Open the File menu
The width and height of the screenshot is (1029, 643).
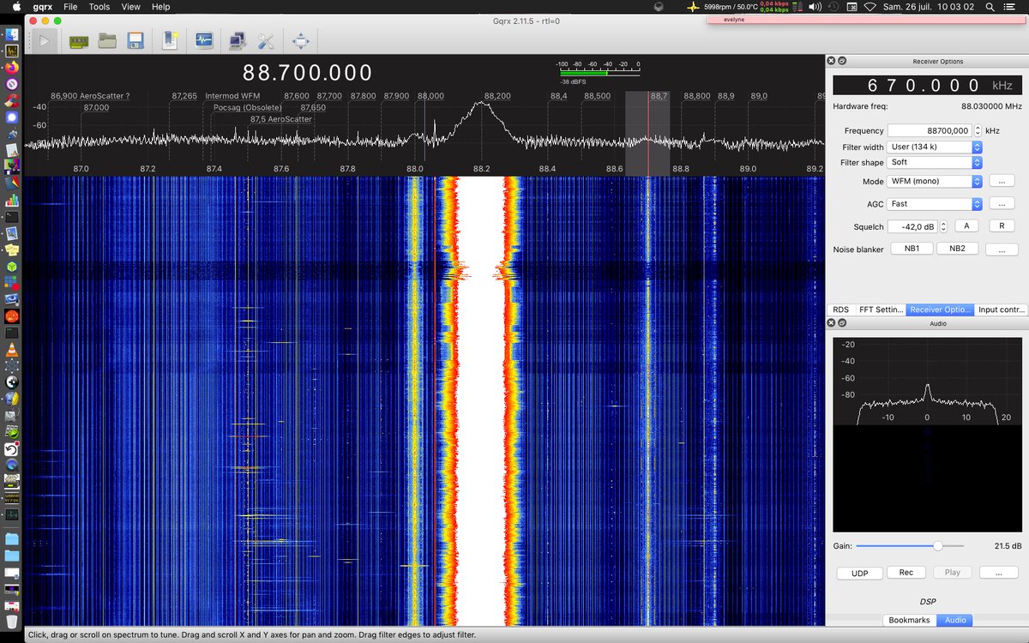[70, 6]
